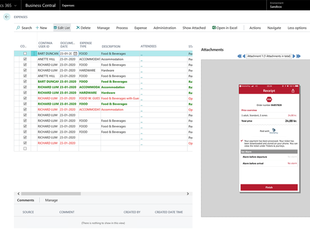Click 'Food & Beverages with Guests' cell
The width and height of the screenshot is (310, 232).
(x=120, y=98)
